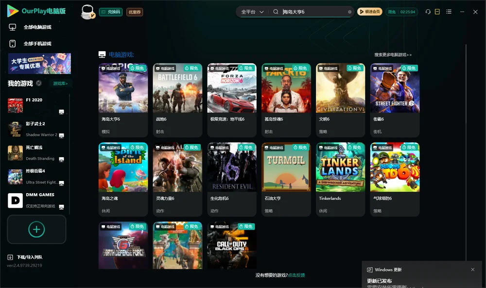This screenshot has height=288, width=486.
Task: Open the 生化危机6 Resident Evil card
Action: coord(232,180)
